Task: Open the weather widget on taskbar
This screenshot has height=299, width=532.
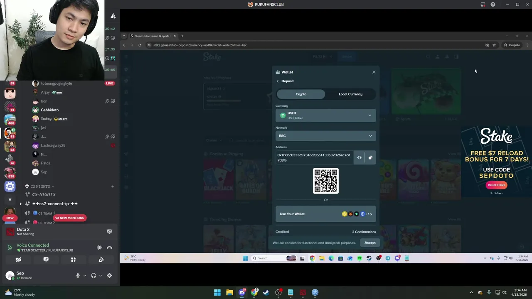Action: click(x=20, y=292)
